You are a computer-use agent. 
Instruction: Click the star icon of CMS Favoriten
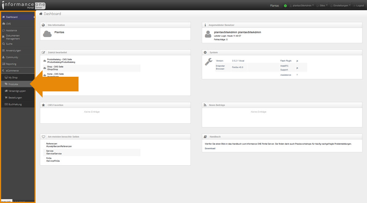[43, 105]
